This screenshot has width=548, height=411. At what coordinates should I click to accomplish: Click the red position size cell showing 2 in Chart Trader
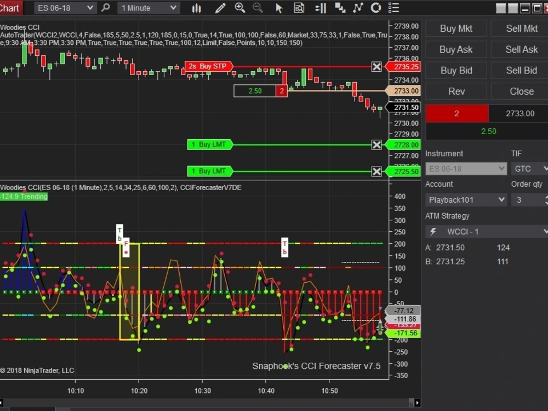click(x=457, y=113)
